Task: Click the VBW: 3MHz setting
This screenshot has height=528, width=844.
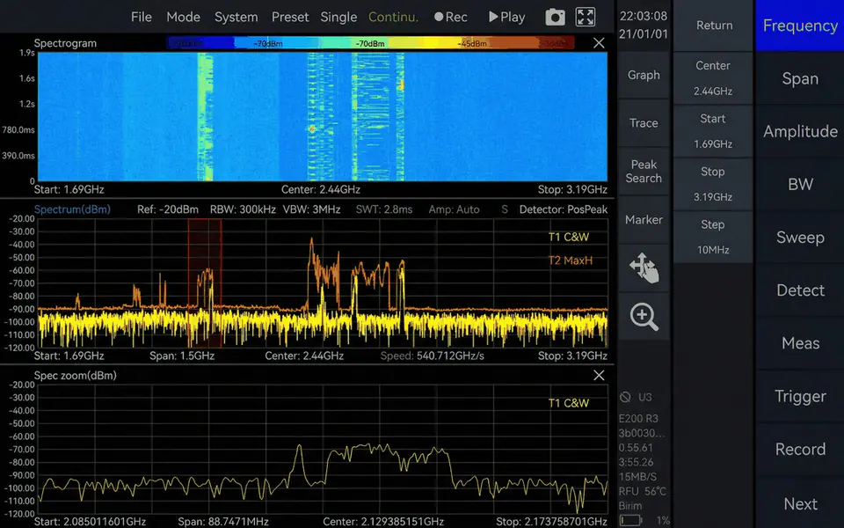Action: tap(311, 209)
